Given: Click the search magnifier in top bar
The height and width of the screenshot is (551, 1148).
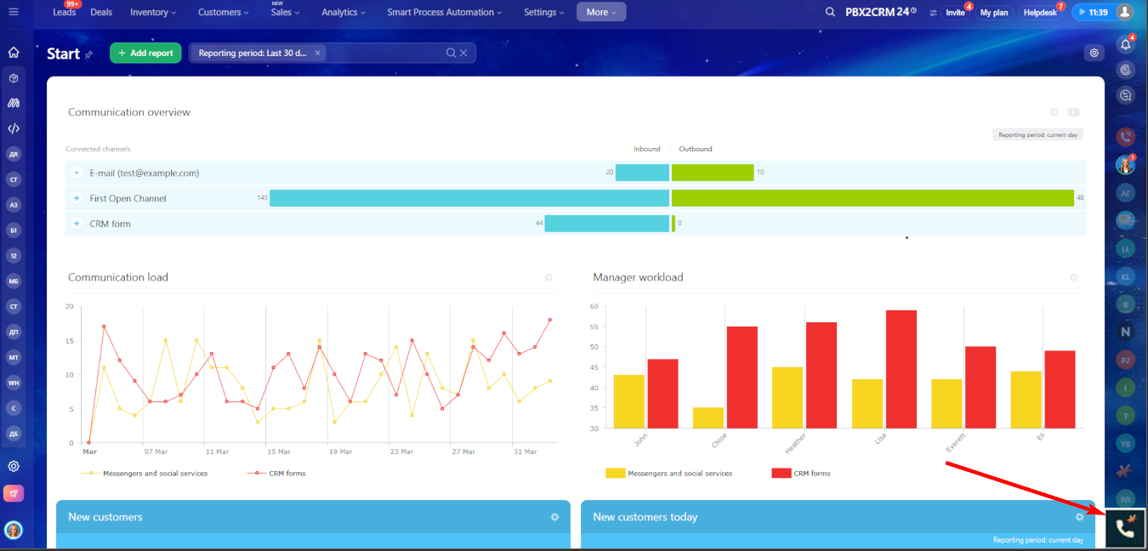Looking at the screenshot, I should pyautogui.click(x=830, y=12).
